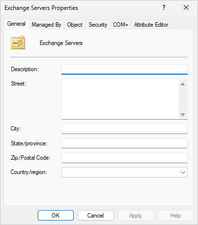Switch to the Security tab
Image resolution: width=198 pixels, height=225 pixels.
tap(98, 25)
